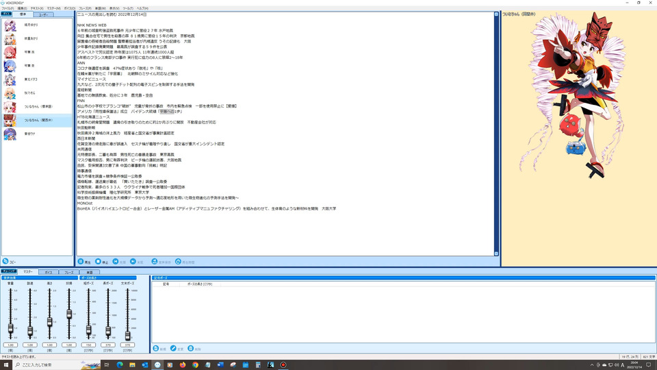Click the 変更 edit pause symbol icon
The height and width of the screenshot is (370, 657).
pos(173,348)
